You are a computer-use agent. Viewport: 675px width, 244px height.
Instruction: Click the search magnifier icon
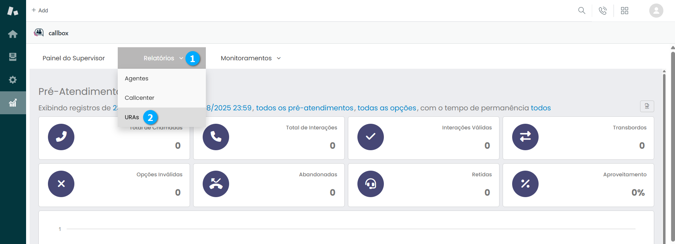(582, 11)
